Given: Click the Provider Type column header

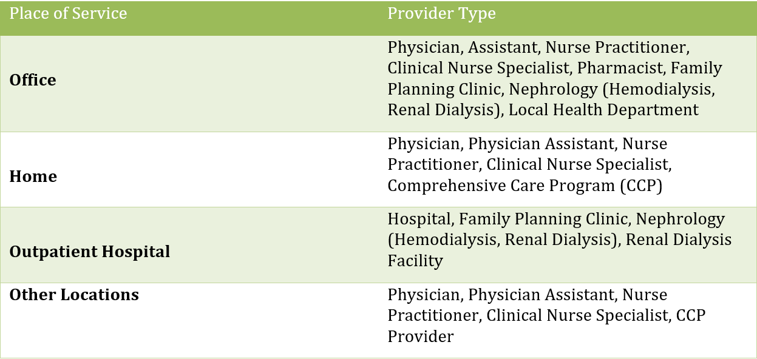Looking at the screenshot, I should coord(441,14).
